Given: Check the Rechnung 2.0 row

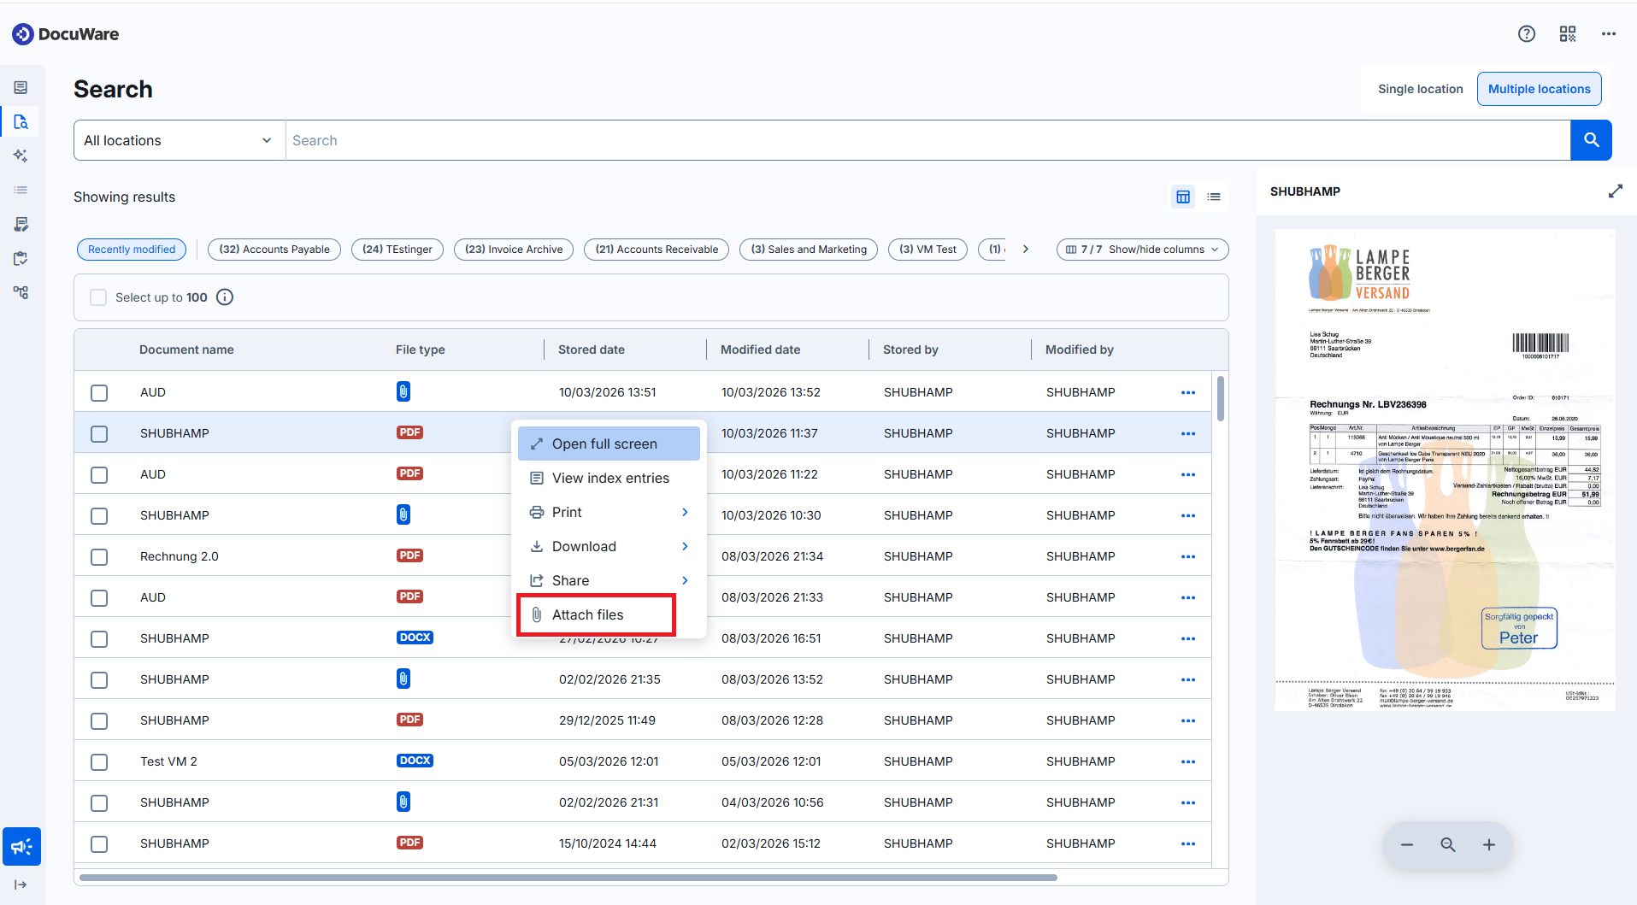Looking at the screenshot, I should [99, 557].
